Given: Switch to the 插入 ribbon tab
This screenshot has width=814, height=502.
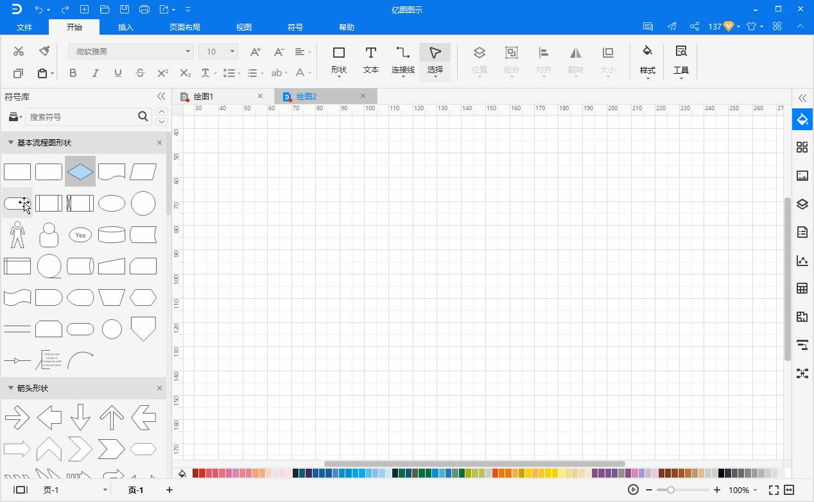Looking at the screenshot, I should (x=126, y=27).
